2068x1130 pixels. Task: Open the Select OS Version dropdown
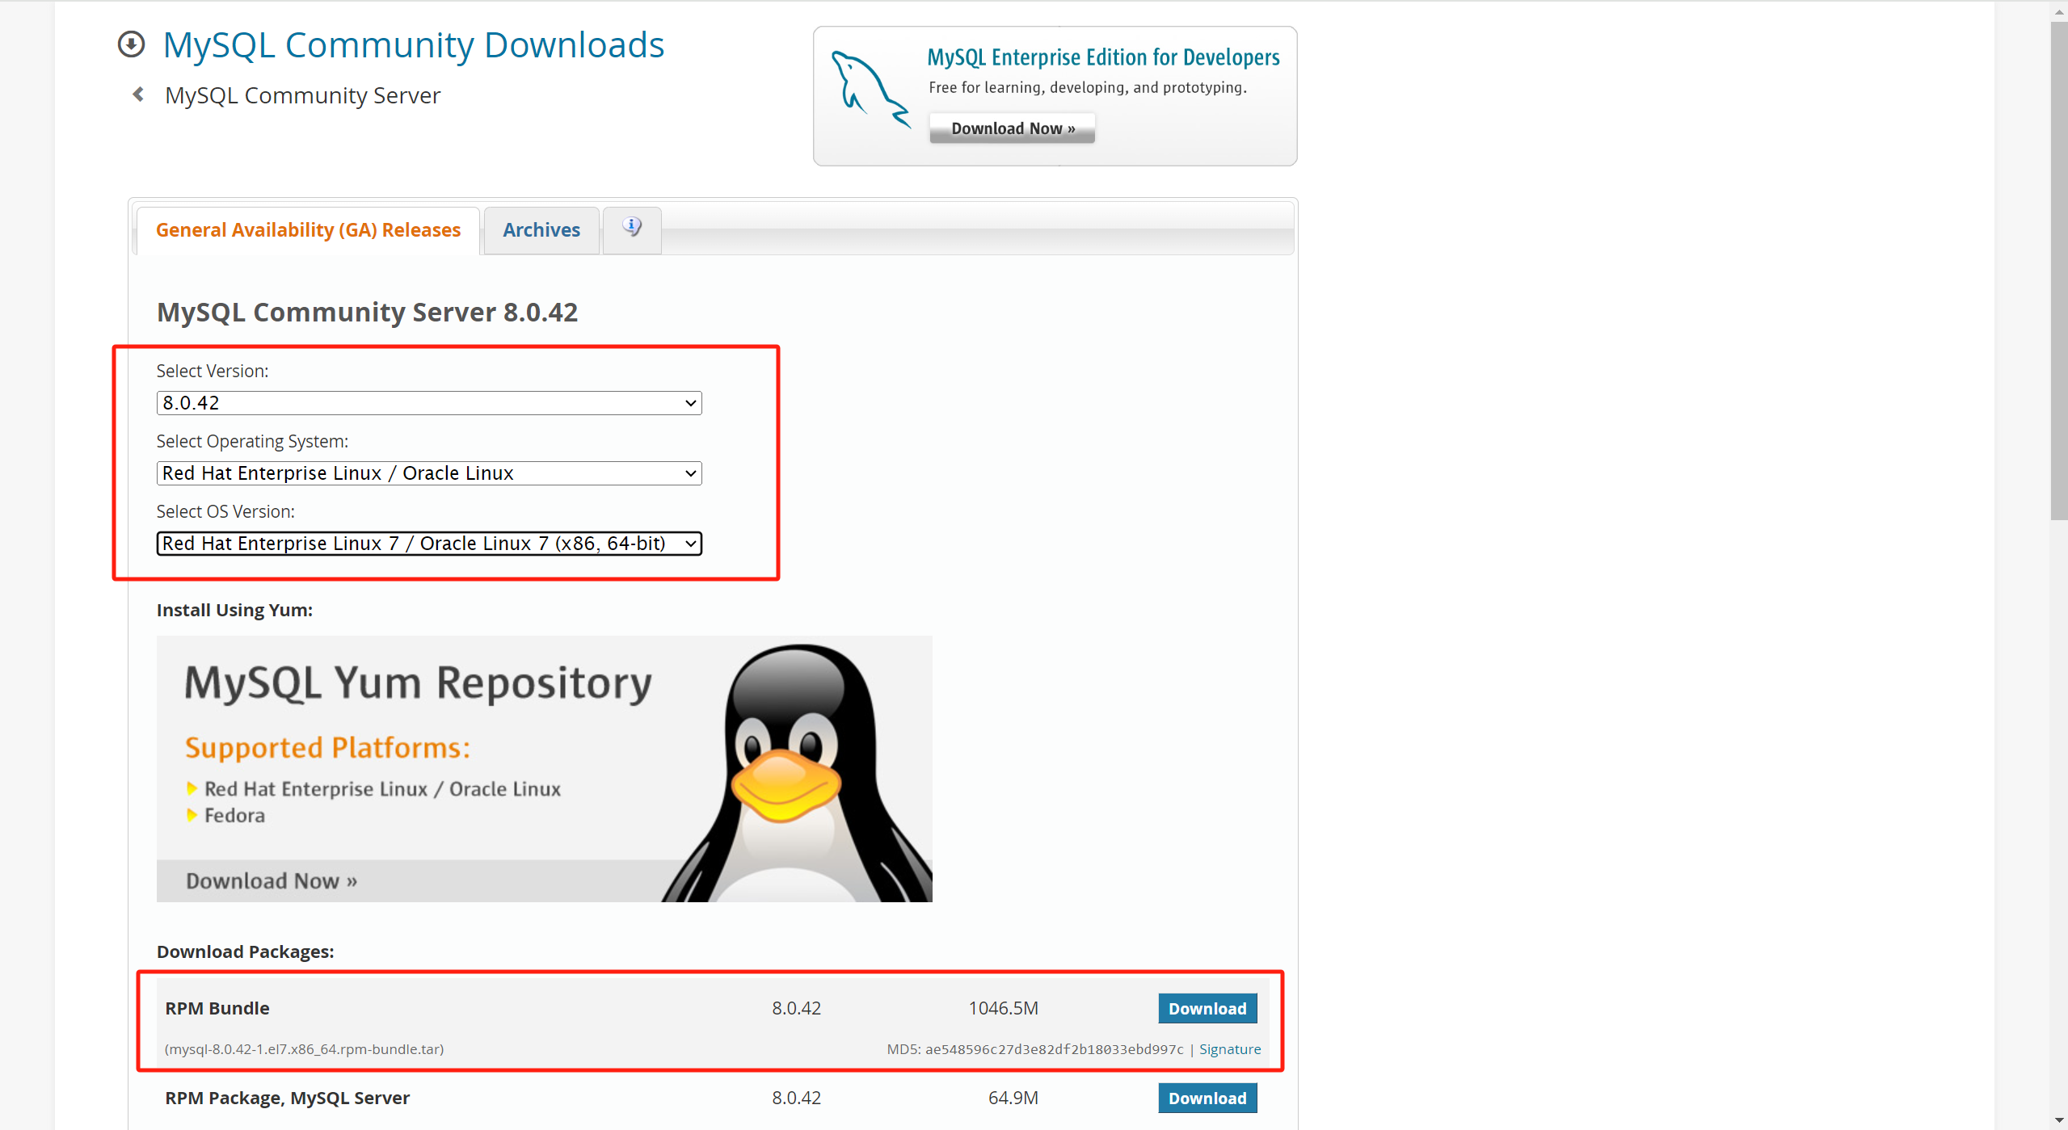tap(428, 544)
